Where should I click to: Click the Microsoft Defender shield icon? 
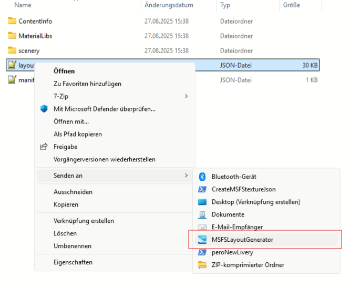tap(44, 109)
